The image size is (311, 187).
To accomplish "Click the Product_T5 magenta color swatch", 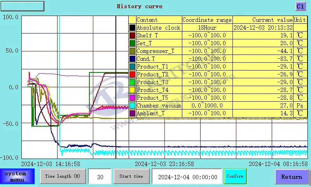I will [x=132, y=98].
